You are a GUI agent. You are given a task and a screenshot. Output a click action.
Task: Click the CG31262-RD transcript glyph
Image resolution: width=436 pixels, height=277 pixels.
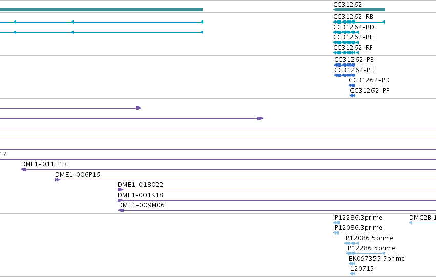[x=346, y=32]
